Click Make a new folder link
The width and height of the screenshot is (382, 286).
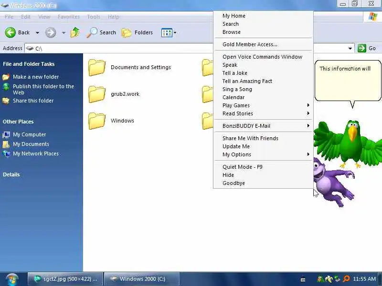36,77
